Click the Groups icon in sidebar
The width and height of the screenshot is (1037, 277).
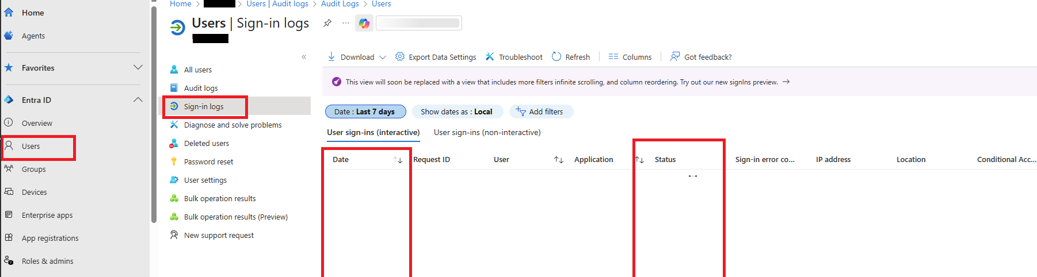9,169
